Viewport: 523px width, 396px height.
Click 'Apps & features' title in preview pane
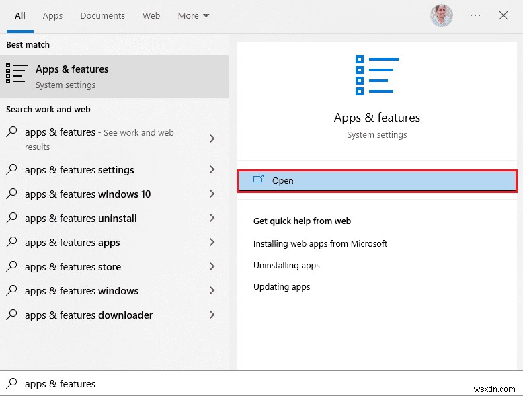377,118
